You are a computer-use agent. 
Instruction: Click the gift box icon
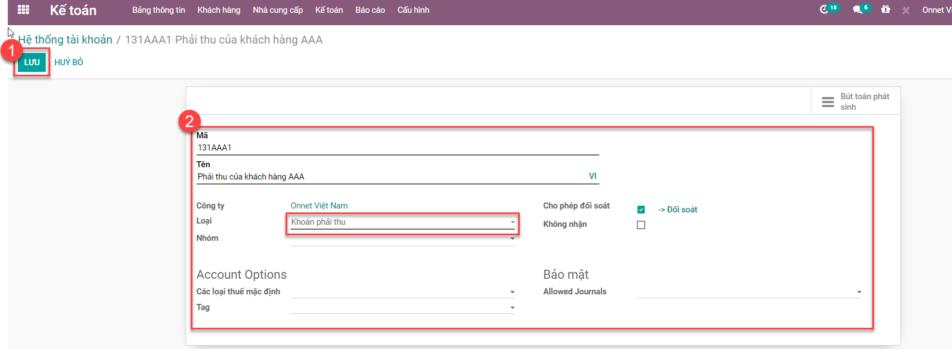pyautogui.click(x=886, y=9)
